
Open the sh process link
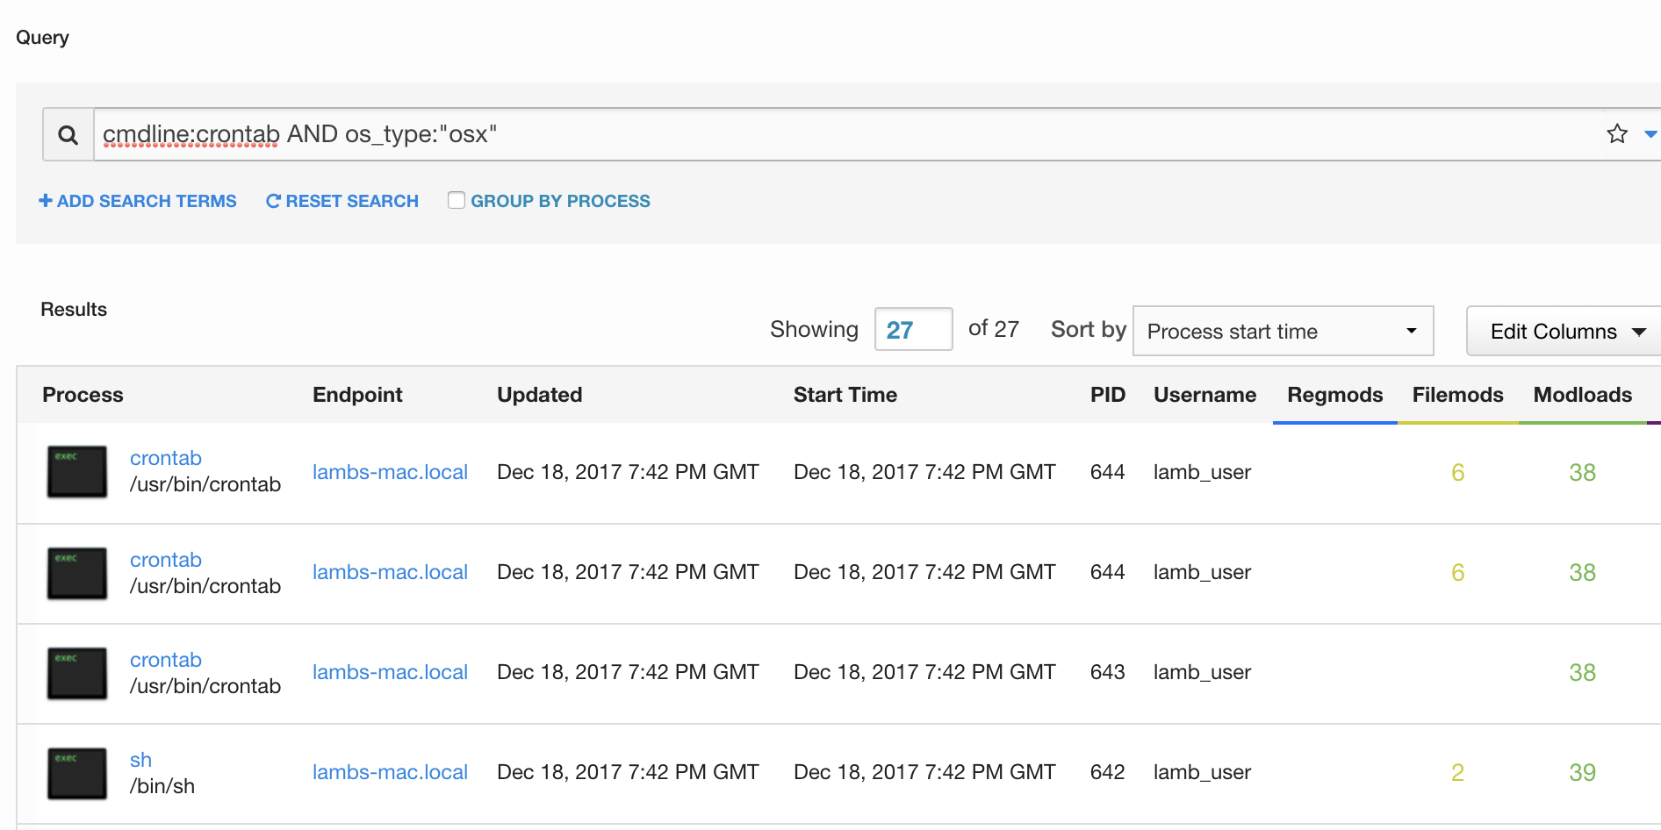pyautogui.click(x=140, y=760)
